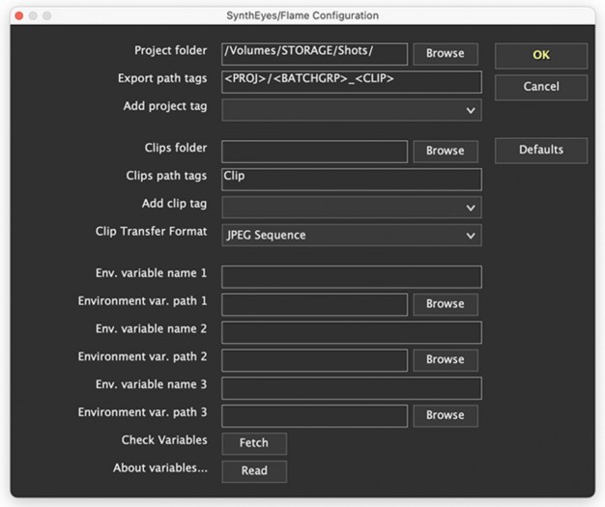
Task: Browse for the Project folder
Action: 445,53
